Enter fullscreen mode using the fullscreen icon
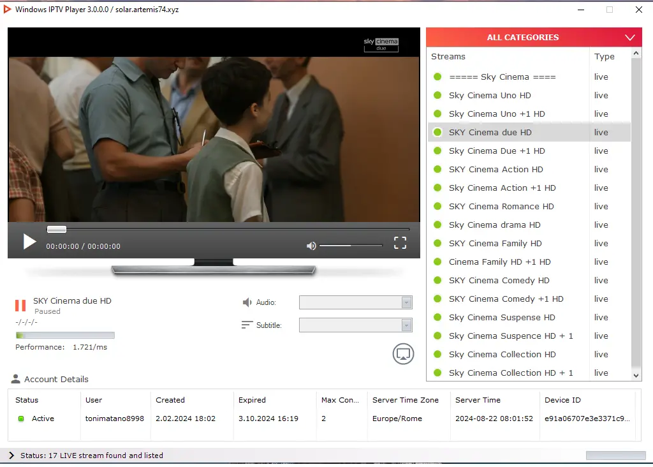The width and height of the screenshot is (653, 467). point(400,242)
